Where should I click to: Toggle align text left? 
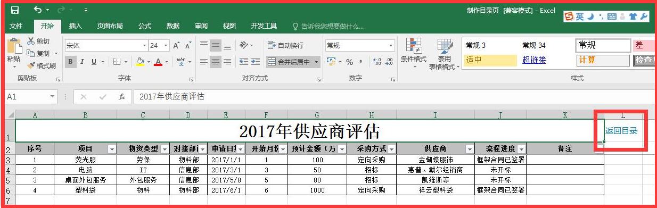[x=204, y=62]
